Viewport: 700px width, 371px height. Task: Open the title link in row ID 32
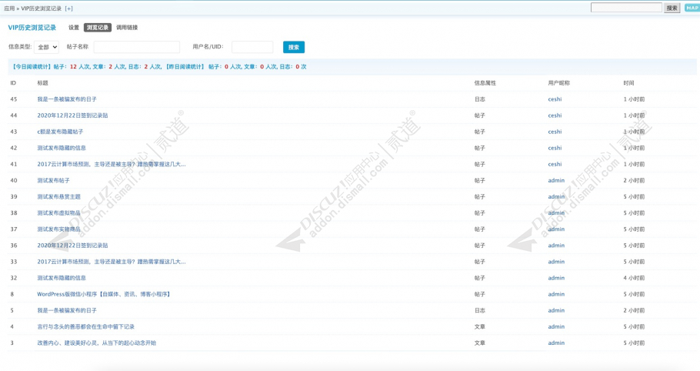click(x=62, y=278)
